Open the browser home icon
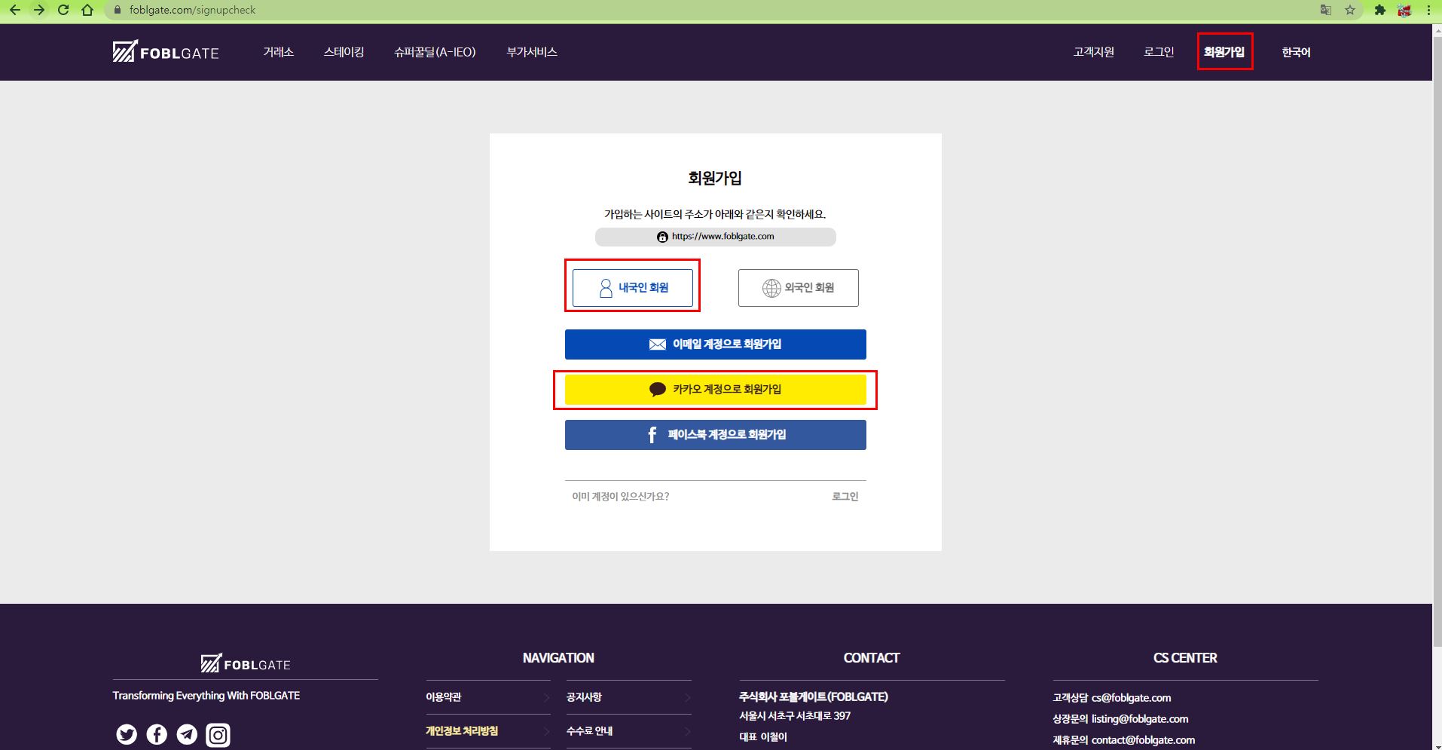Image resolution: width=1442 pixels, height=750 pixels. coord(87,10)
